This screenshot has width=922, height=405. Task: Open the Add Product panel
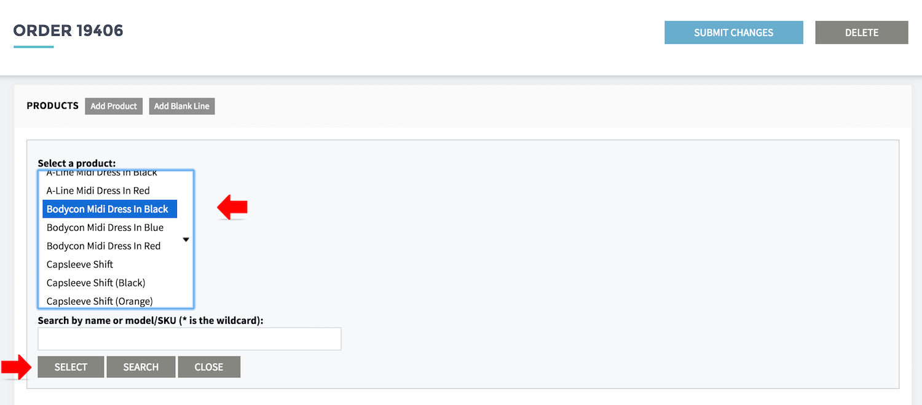[x=114, y=106]
